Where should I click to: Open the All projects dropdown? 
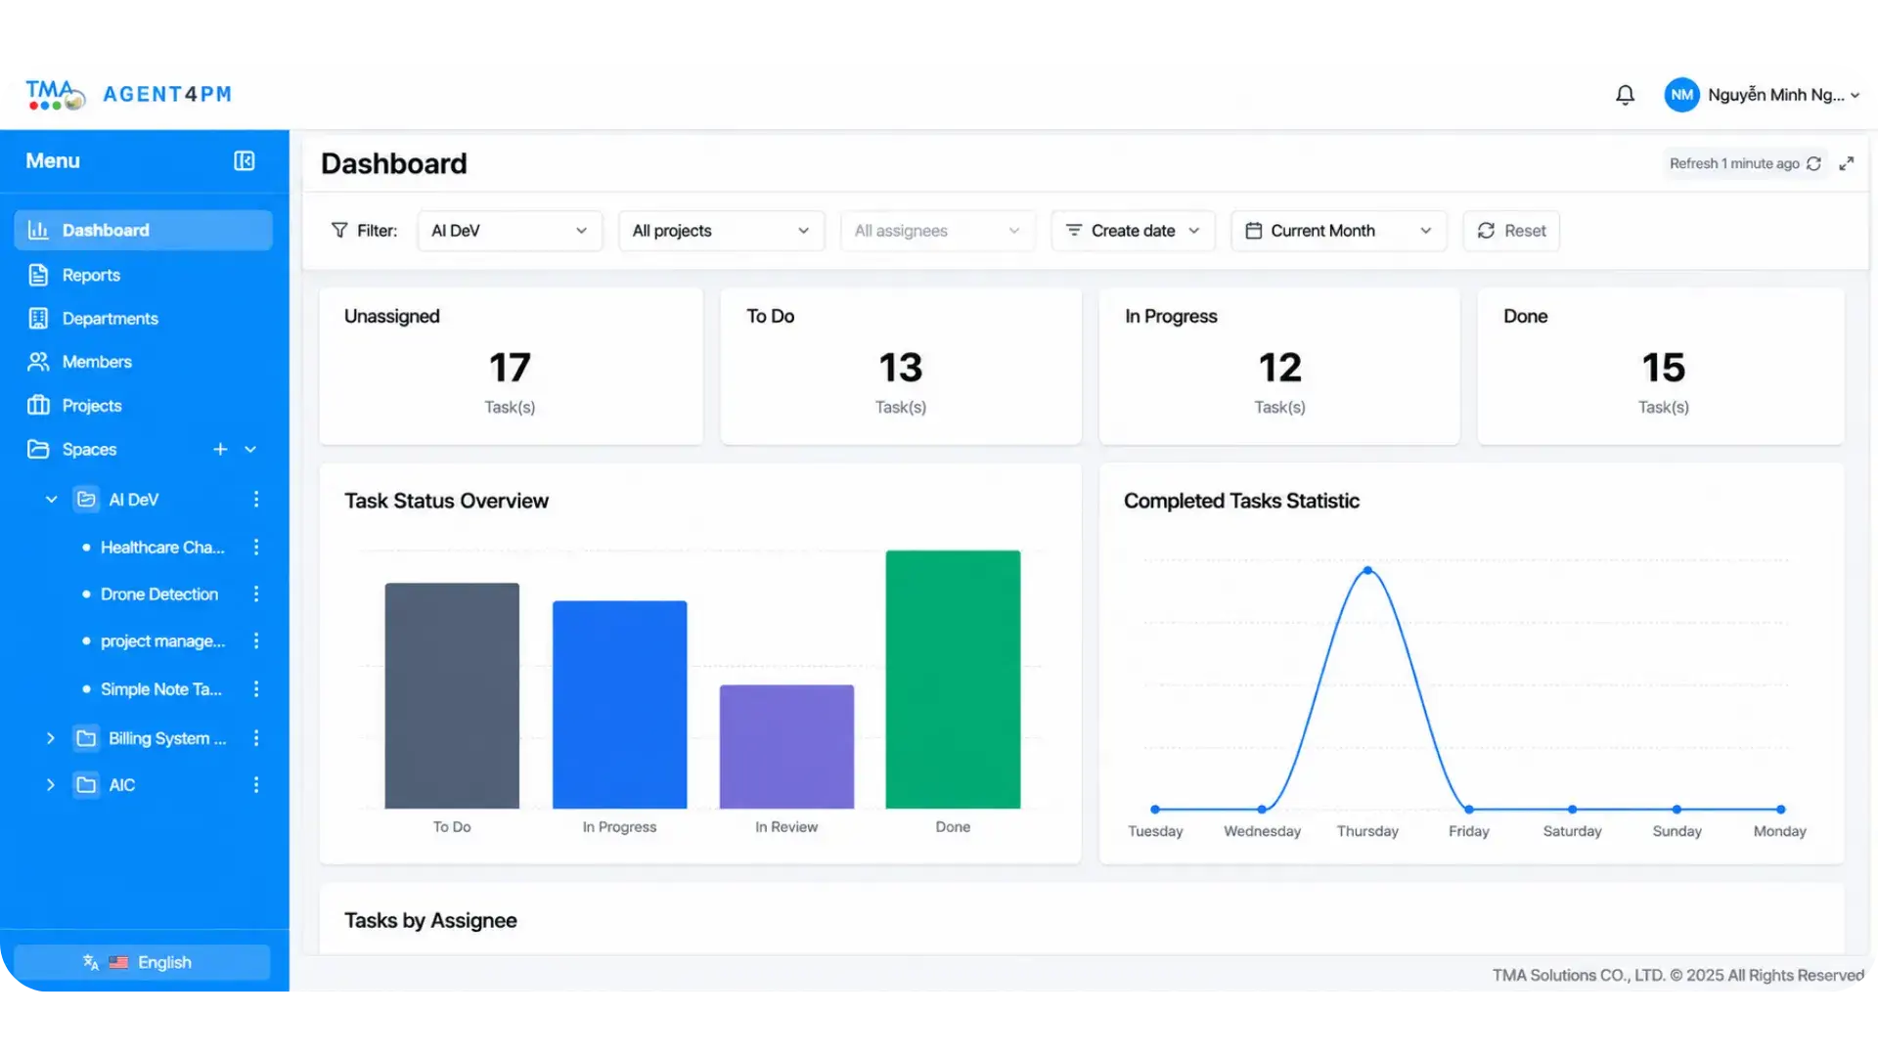click(722, 231)
